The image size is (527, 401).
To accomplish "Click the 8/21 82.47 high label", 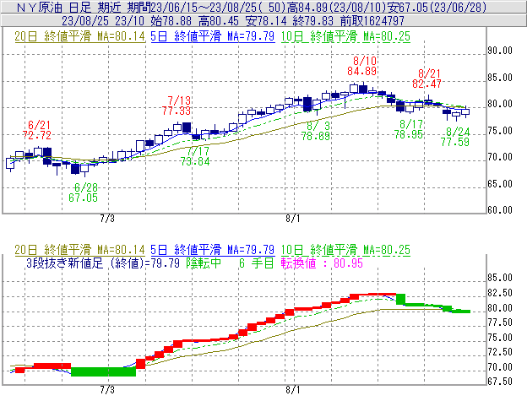I will coord(426,79).
